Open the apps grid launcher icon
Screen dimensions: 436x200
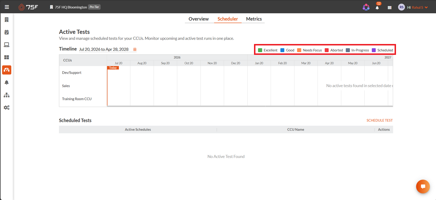(x=389, y=8)
